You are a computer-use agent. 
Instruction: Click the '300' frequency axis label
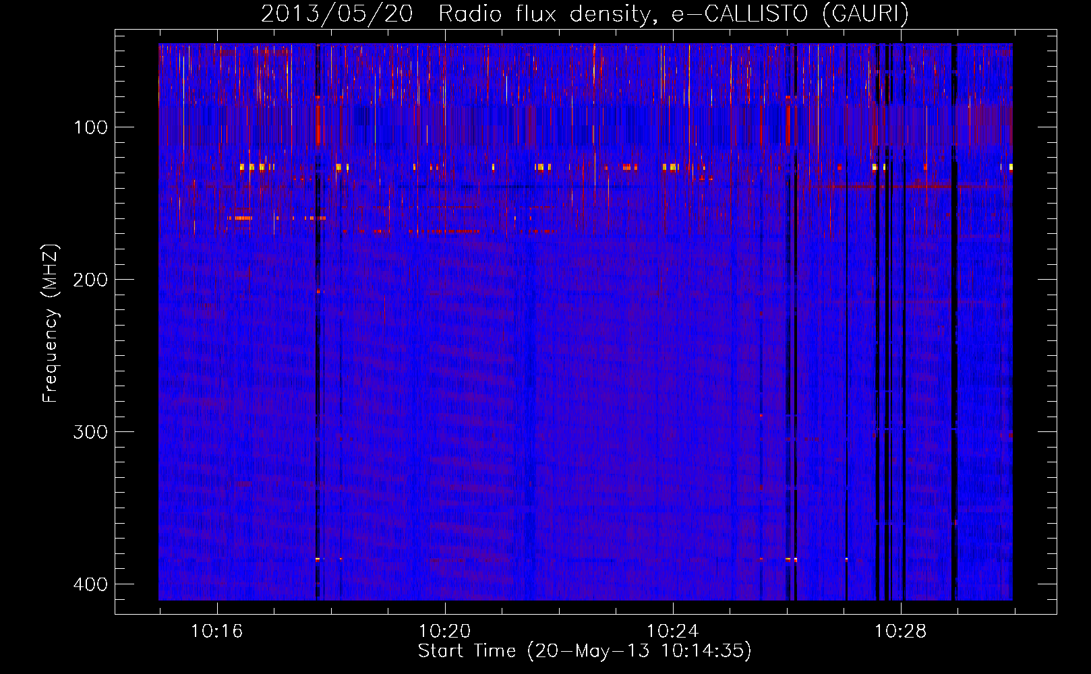tap(90, 432)
